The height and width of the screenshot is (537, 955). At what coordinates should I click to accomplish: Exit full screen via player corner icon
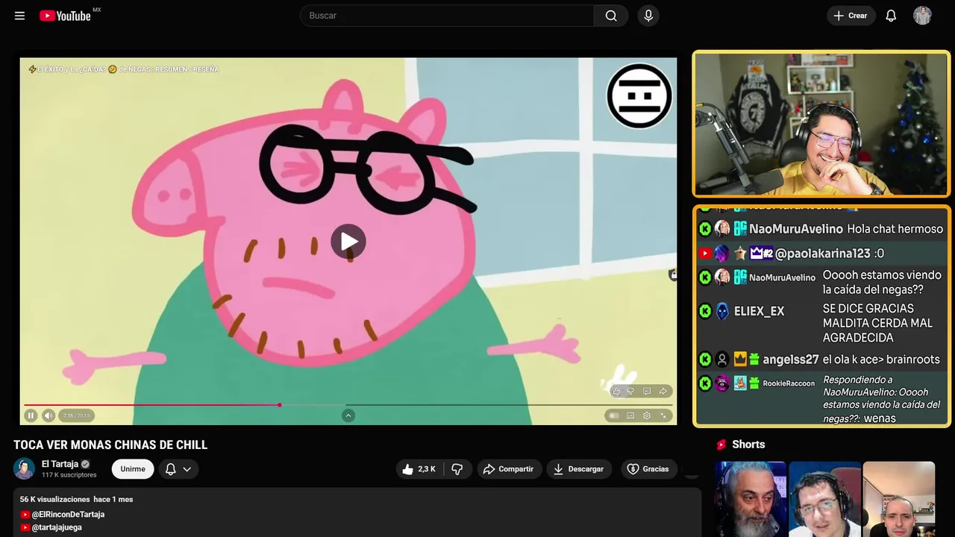tap(663, 415)
